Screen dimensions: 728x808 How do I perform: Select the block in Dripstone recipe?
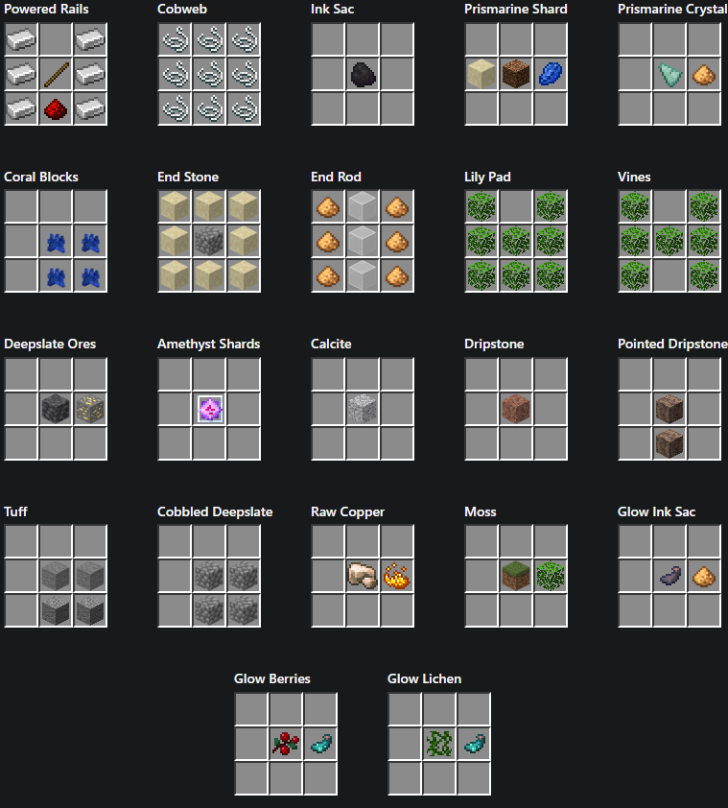[x=516, y=409]
